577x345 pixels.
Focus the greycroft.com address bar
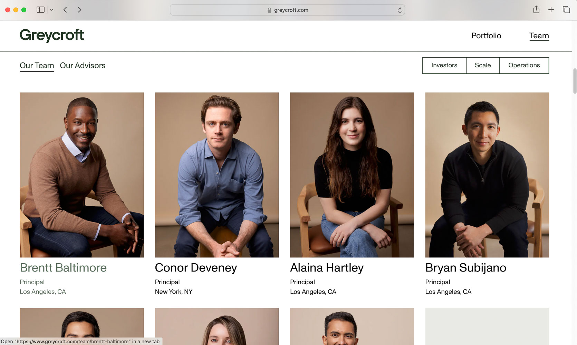[x=287, y=10]
